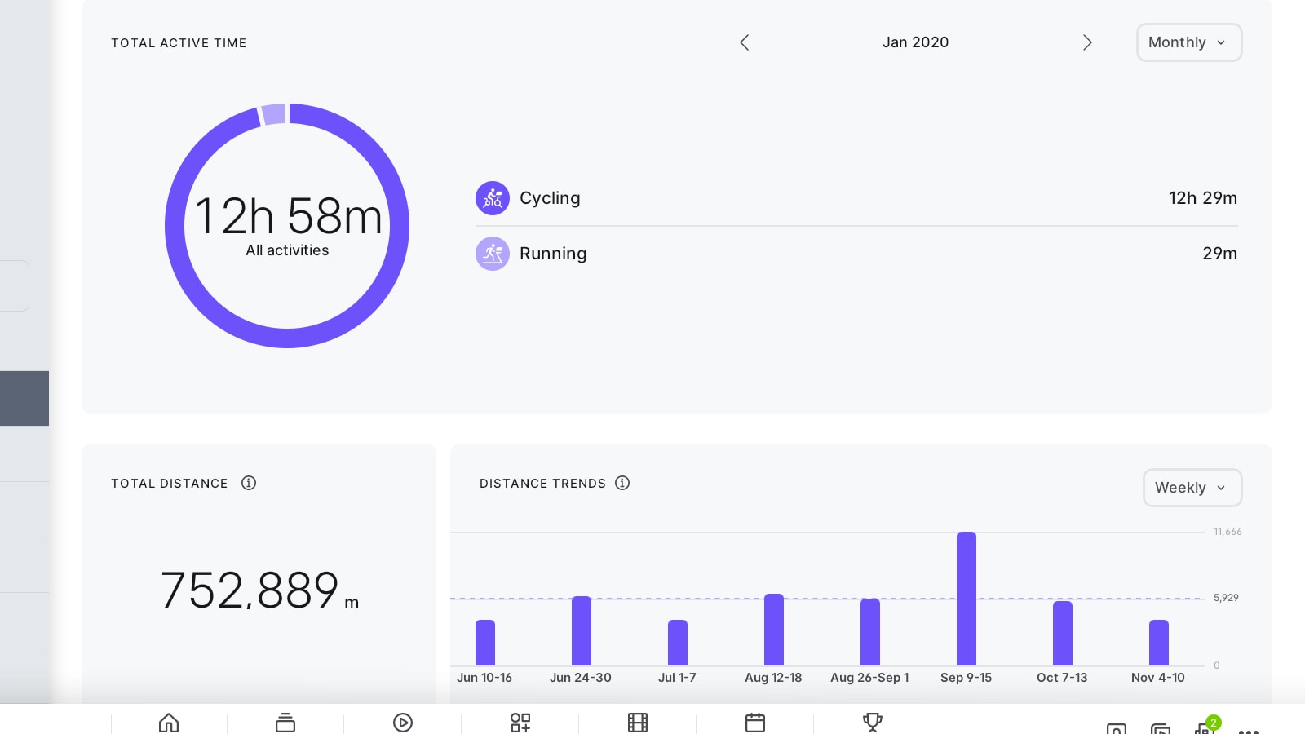1305x734 pixels.
Task: Click the TOTAL ACTIVE TIME heading
Action: (179, 43)
